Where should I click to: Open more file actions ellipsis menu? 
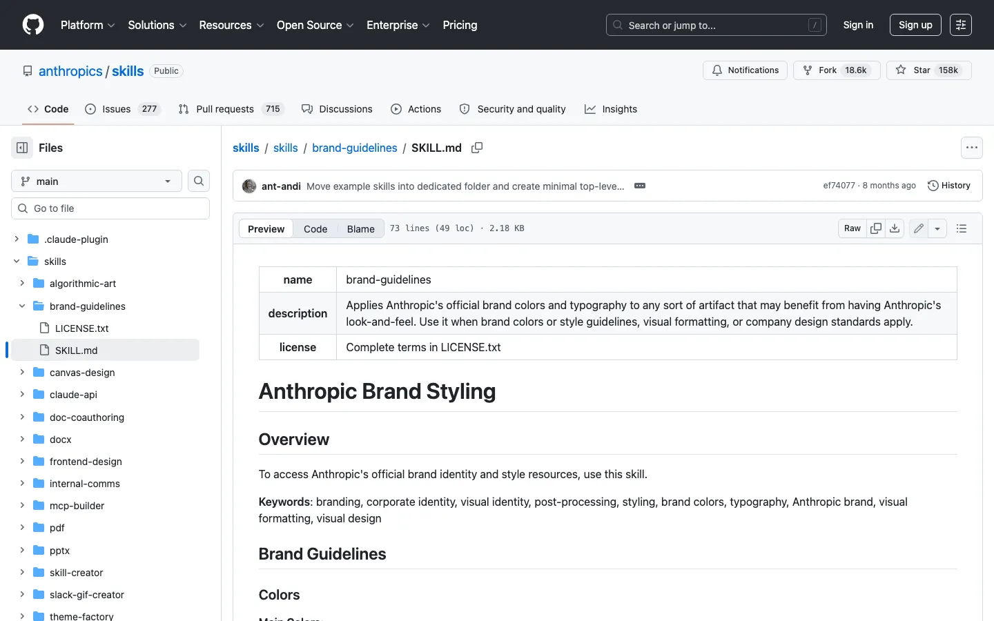pos(972,148)
